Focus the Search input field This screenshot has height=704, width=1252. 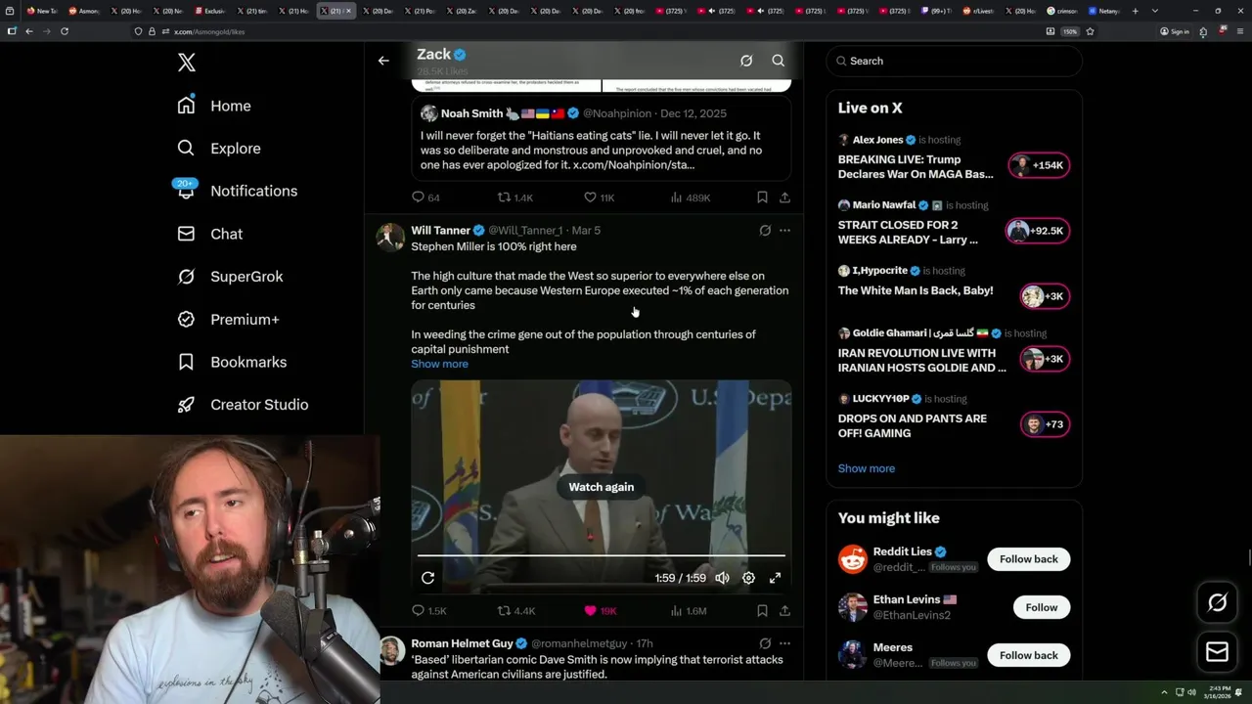coord(954,61)
